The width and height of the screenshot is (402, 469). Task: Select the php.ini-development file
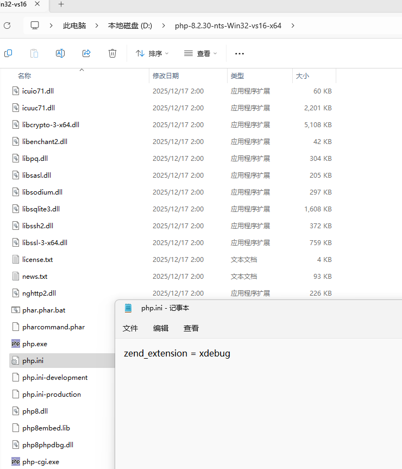tap(55, 378)
